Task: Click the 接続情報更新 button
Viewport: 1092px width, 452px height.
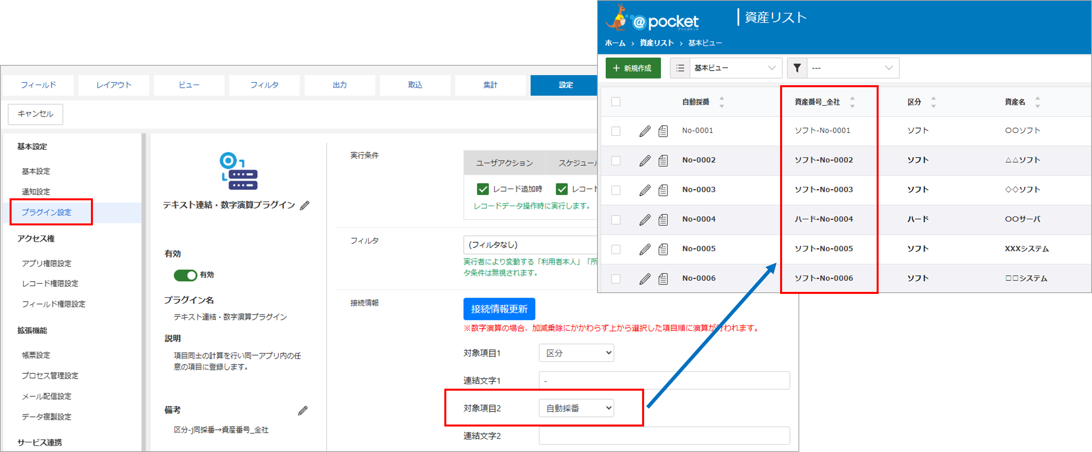Action: pos(499,309)
